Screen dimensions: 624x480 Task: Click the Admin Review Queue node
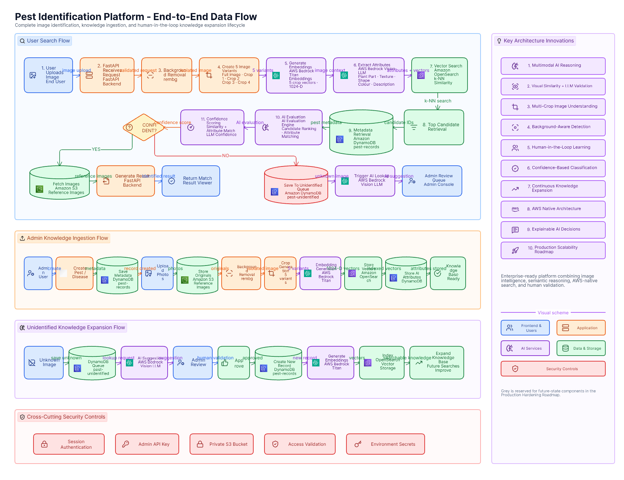coord(432,181)
